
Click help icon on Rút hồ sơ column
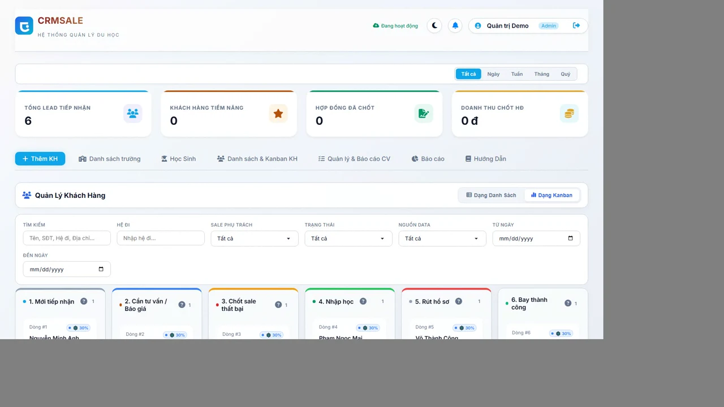click(459, 301)
